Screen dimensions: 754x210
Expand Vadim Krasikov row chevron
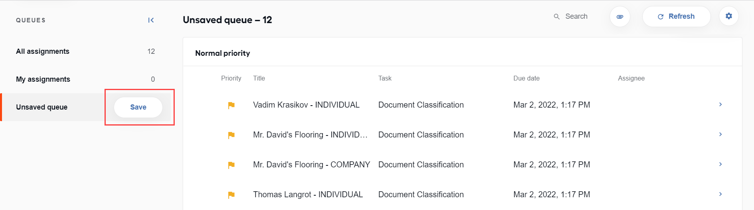(720, 104)
